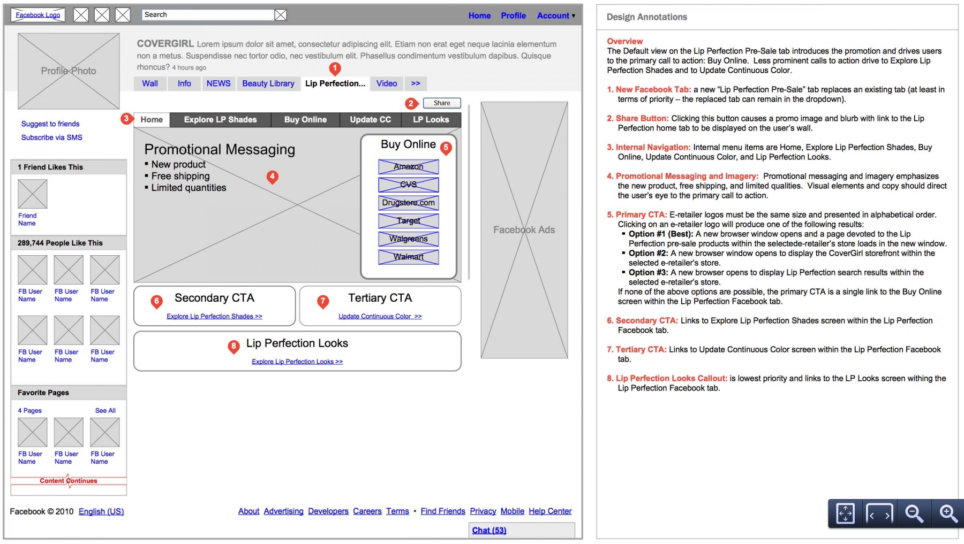Click the Amazon retailer logo
Image resolution: width=964 pixels, height=544 pixels.
pos(409,166)
